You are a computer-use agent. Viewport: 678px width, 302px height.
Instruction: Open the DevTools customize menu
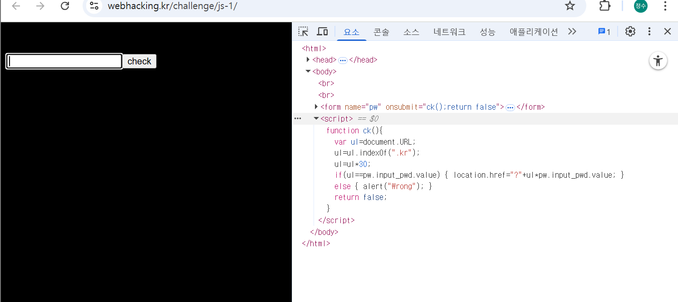point(649,31)
